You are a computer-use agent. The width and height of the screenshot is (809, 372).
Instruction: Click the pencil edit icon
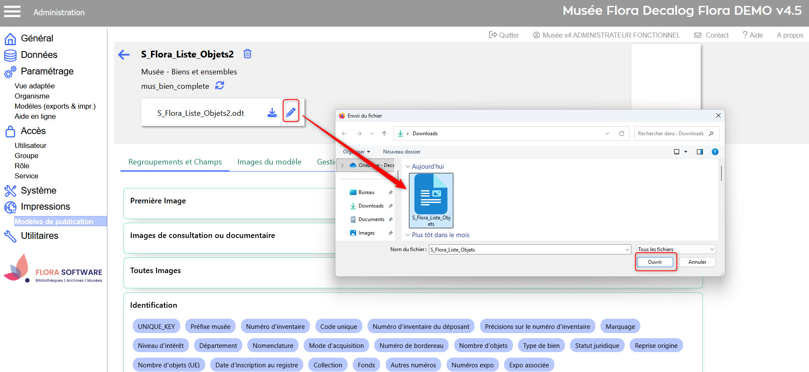click(x=291, y=112)
